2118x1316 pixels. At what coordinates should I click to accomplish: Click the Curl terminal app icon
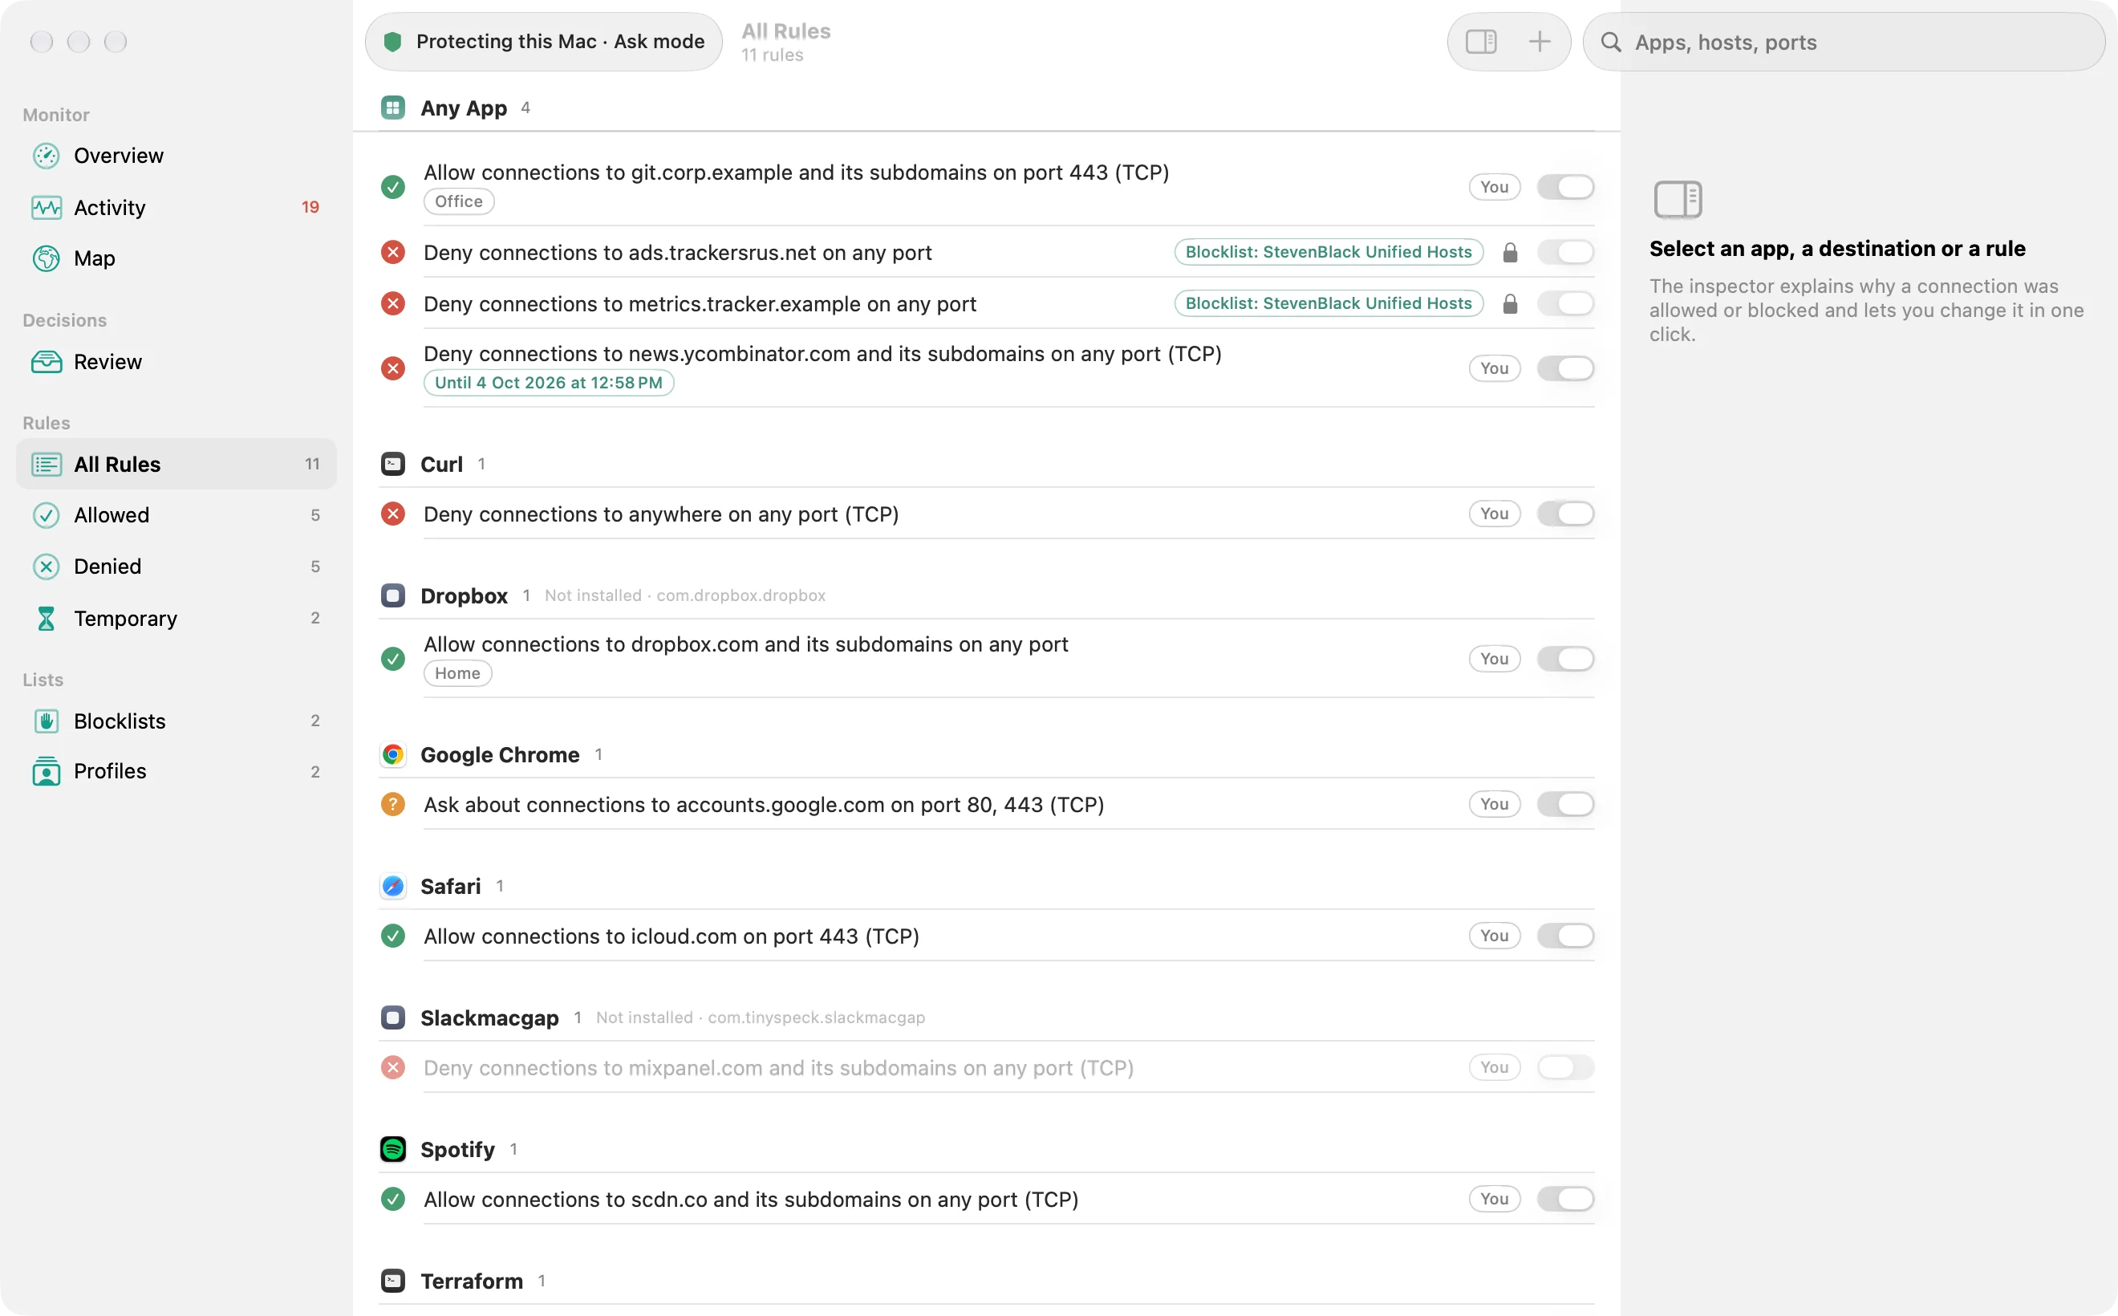393,464
